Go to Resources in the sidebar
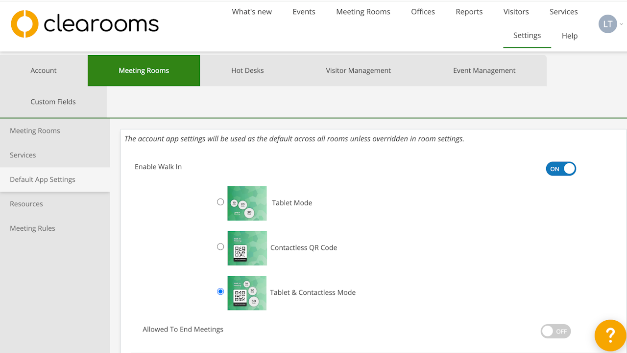Image resolution: width=627 pixels, height=353 pixels. (26, 204)
